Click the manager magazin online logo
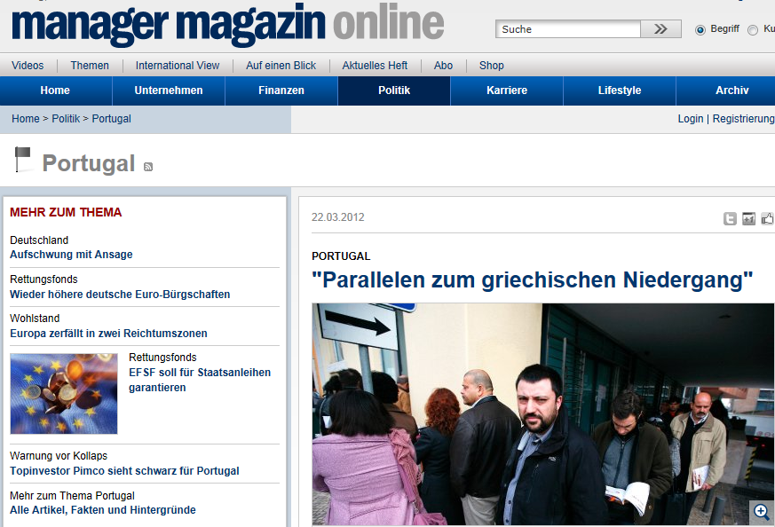The width and height of the screenshot is (775, 527). click(x=227, y=25)
